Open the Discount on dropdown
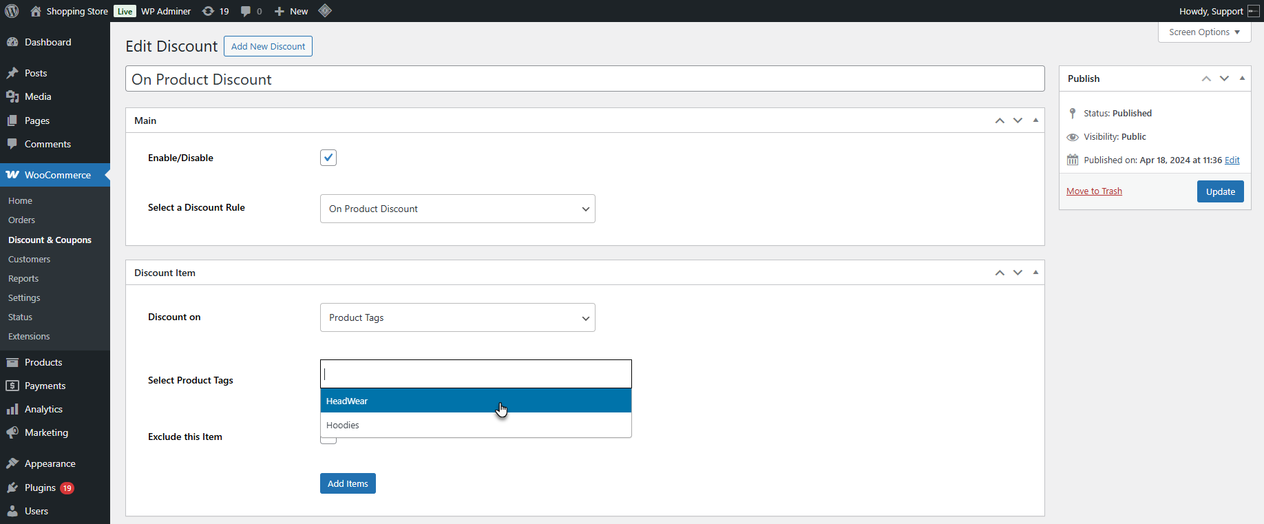This screenshot has height=524, width=1264. point(457,317)
